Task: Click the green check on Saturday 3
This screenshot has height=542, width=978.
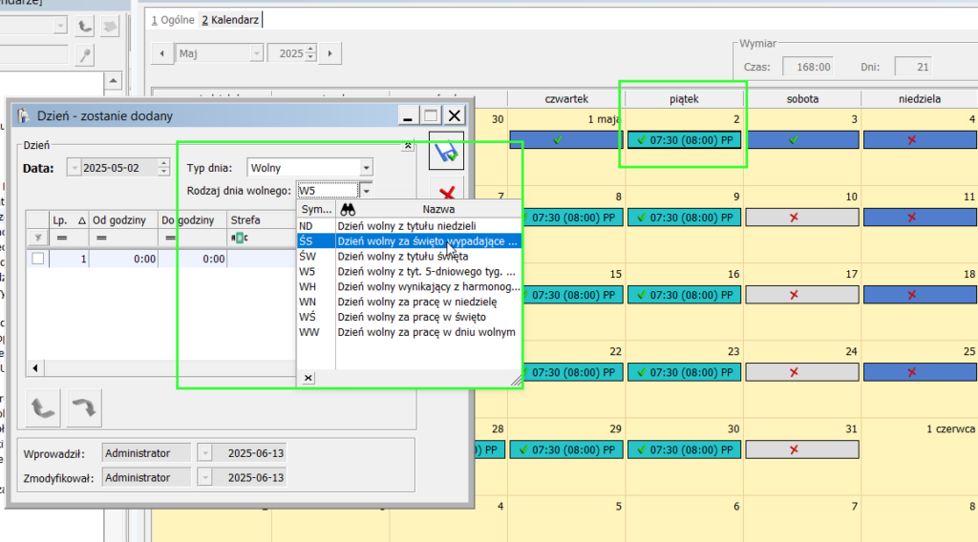Action: point(794,140)
